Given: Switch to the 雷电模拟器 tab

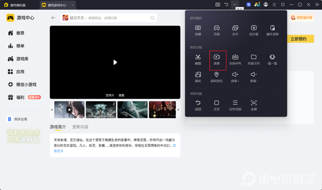Looking at the screenshot, I should (x=15, y=5).
